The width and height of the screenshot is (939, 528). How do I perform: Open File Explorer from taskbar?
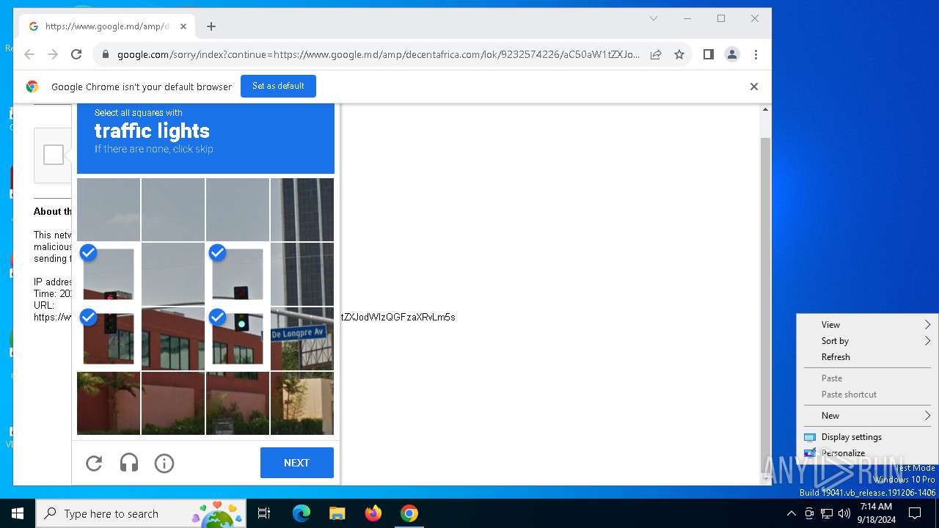coord(337,513)
